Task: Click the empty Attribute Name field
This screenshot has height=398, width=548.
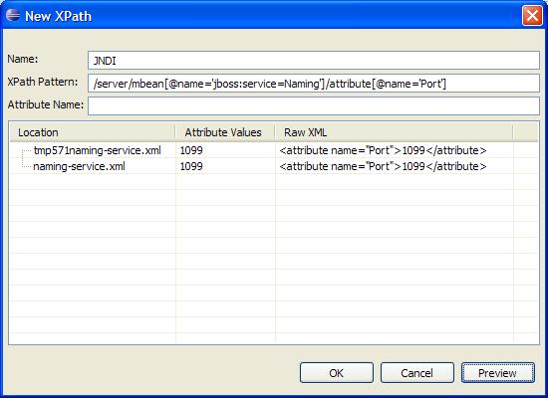Action: pyautogui.click(x=314, y=105)
